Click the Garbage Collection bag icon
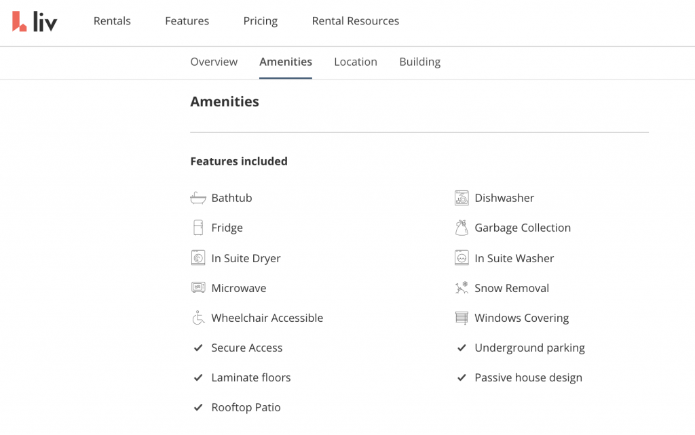The width and height of the screenshot is (695, 435). (462, 228)
